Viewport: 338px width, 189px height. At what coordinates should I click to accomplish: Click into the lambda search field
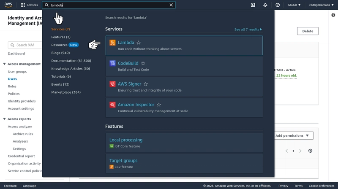[109, 5]
